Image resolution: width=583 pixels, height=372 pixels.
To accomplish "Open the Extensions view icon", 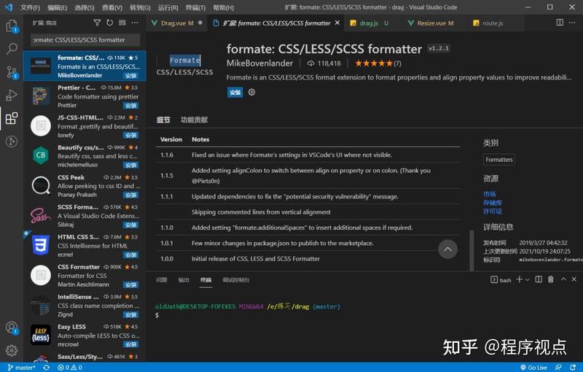I will (x=12, y=118).
